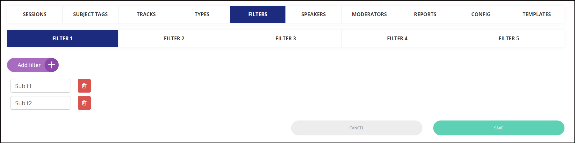
Task: Switch to Filter 3 sub-tab
Action: (x=286, y=38)
